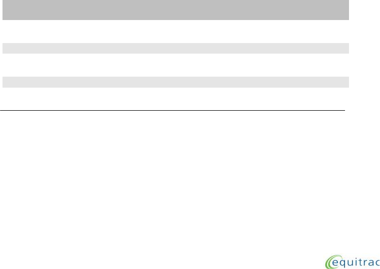Viewport: 380px width, 269px height.
Task: Click the letter "t" in the equitrac wordmark
Action: [360, 262]
